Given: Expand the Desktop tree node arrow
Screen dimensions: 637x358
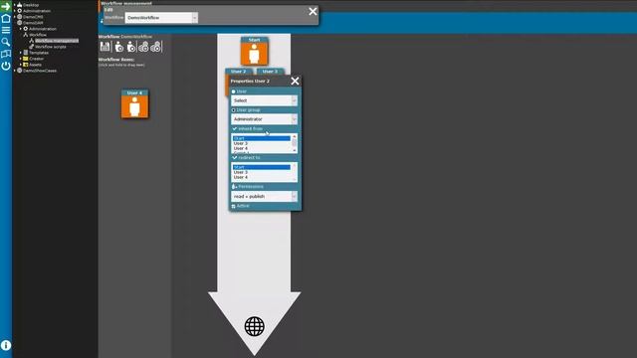Looking at the screenshot, I should click(15, 5).
